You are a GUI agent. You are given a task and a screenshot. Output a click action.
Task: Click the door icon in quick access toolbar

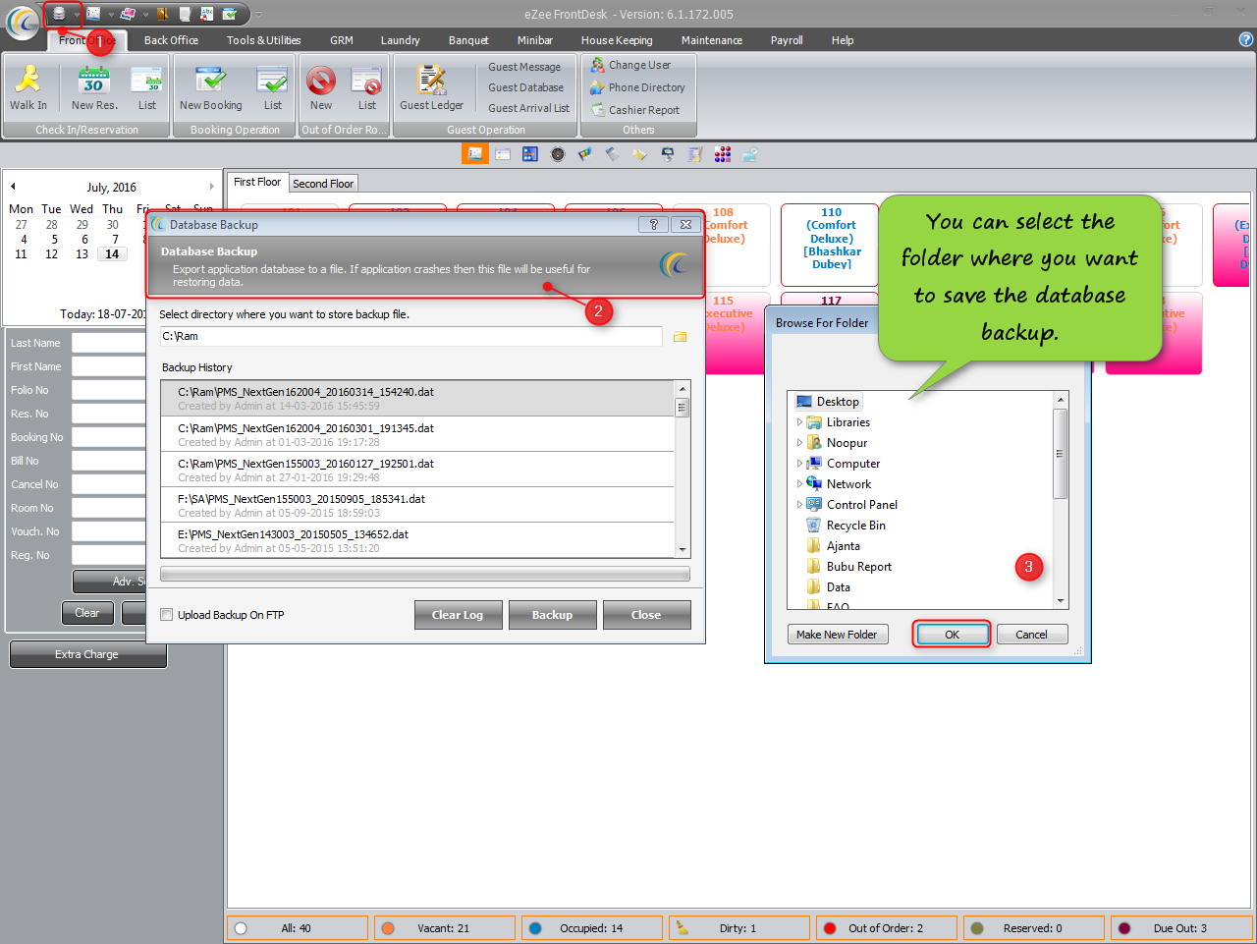163,14
